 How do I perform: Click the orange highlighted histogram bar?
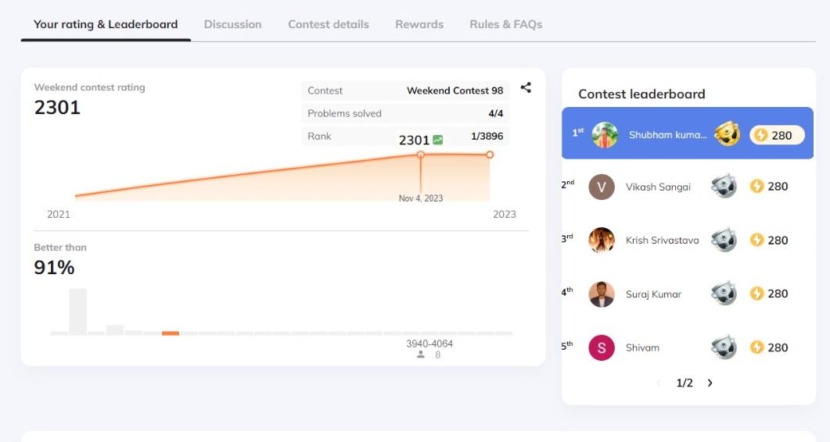[x=171, y=333]
